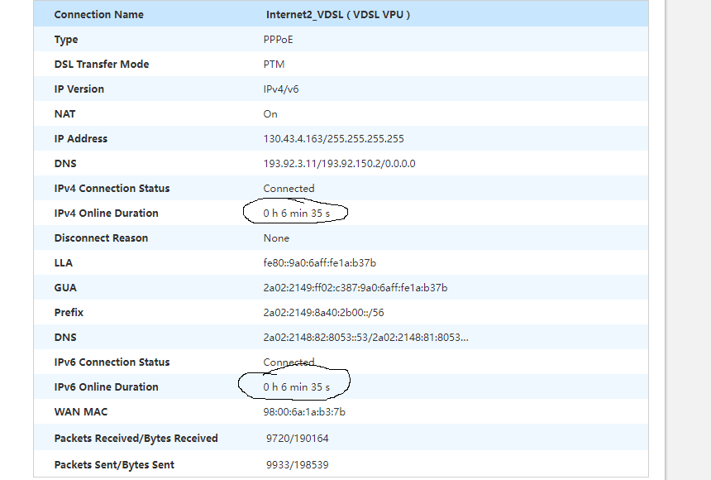
Task: Click the Disconnect Reason label
Action: click(x=101, y=238)
